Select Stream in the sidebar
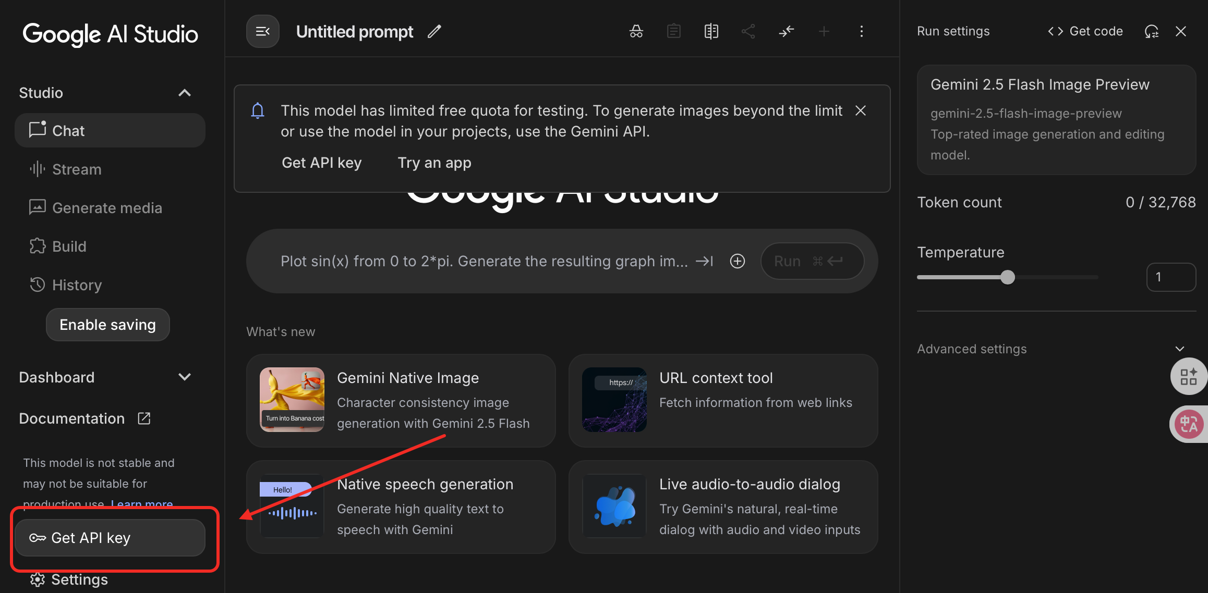This screenshot has height=593, width=1208. pos(77,169)
